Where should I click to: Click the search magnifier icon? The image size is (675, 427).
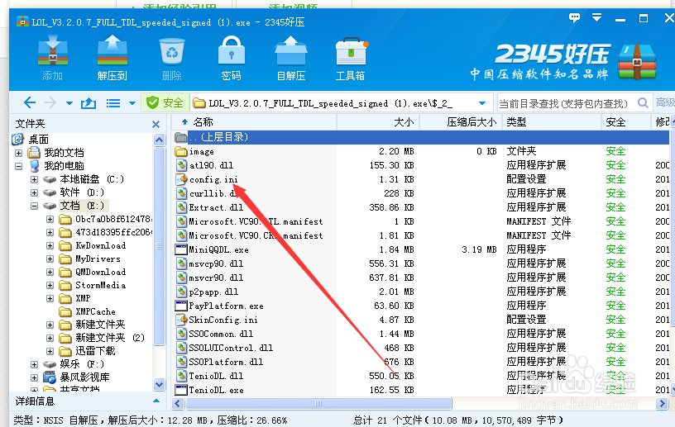coord(643,103)
